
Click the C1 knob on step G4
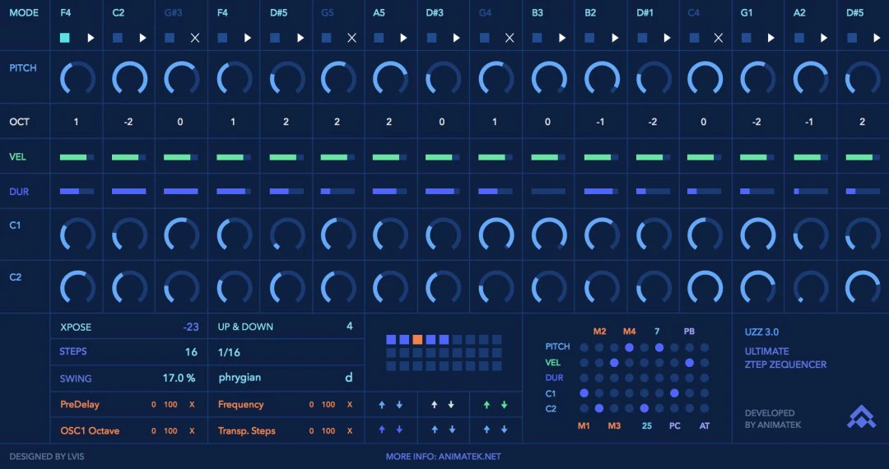[496, 234]
